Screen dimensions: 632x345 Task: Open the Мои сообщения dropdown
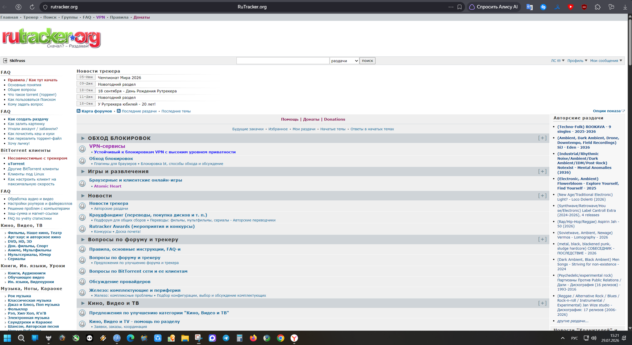tap(606, 61)
